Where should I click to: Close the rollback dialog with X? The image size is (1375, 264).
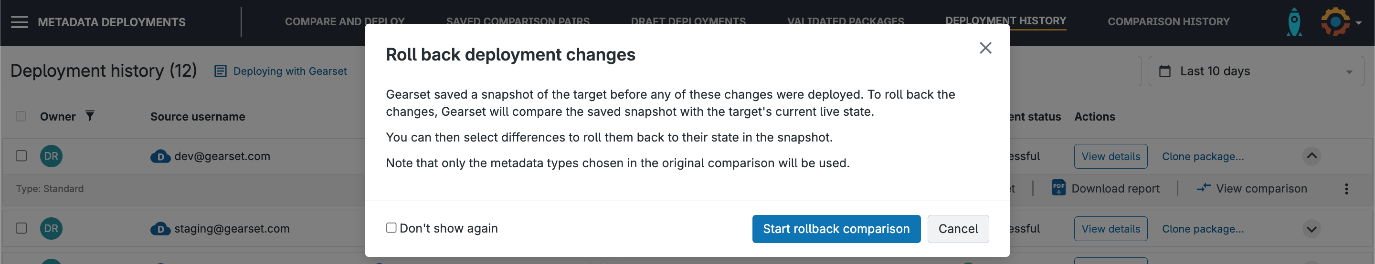click(985, 48)
